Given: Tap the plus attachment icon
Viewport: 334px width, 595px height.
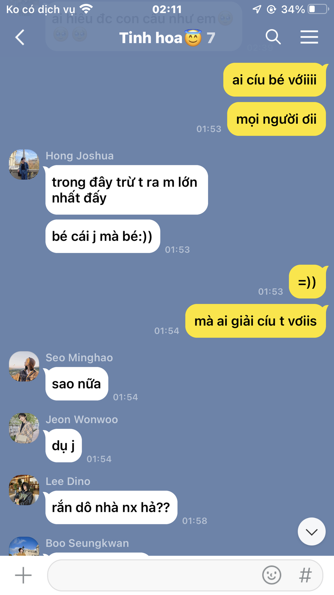Looking at the screenshot, I should coord(23,575).
